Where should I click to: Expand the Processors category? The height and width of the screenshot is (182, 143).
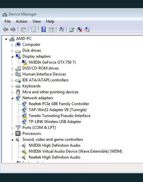[x=12, y=134]
